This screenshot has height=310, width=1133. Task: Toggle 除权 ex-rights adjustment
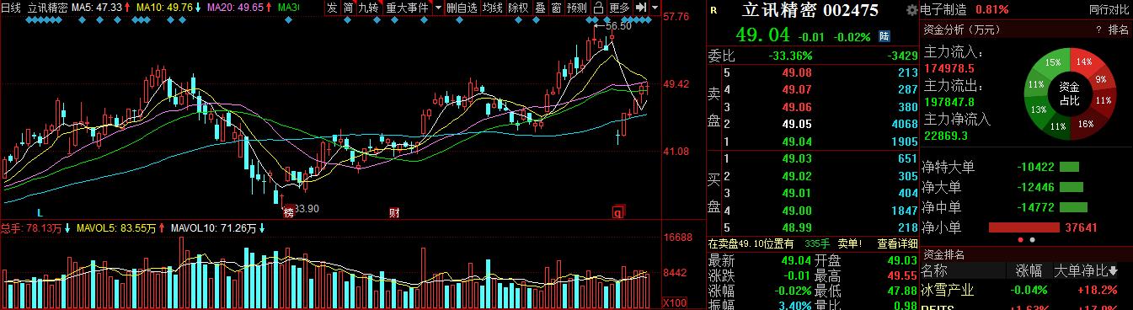[519, 8]
